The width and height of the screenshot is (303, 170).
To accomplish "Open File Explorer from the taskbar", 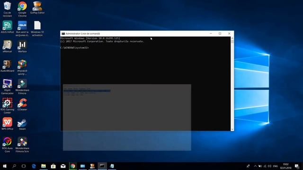I will [x=44, y=166].
